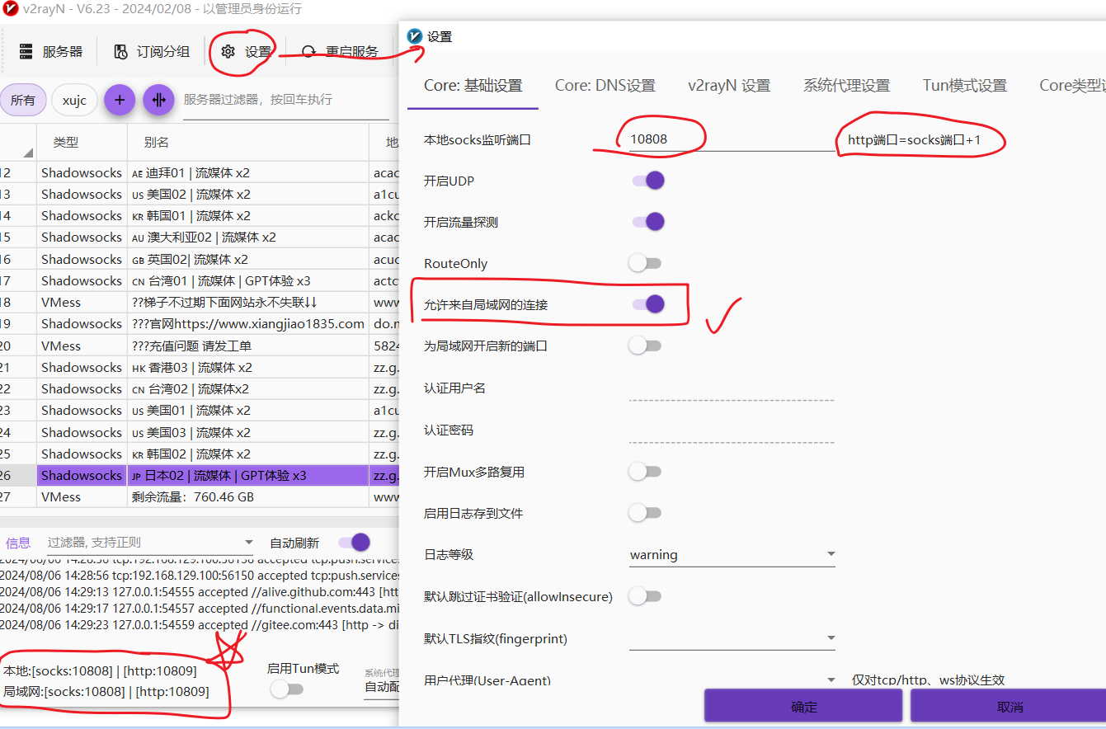Viewport: 1106px width, 729px height.
Task: Switch to Core: DNS设置 tab
Action: coord(605,86)
